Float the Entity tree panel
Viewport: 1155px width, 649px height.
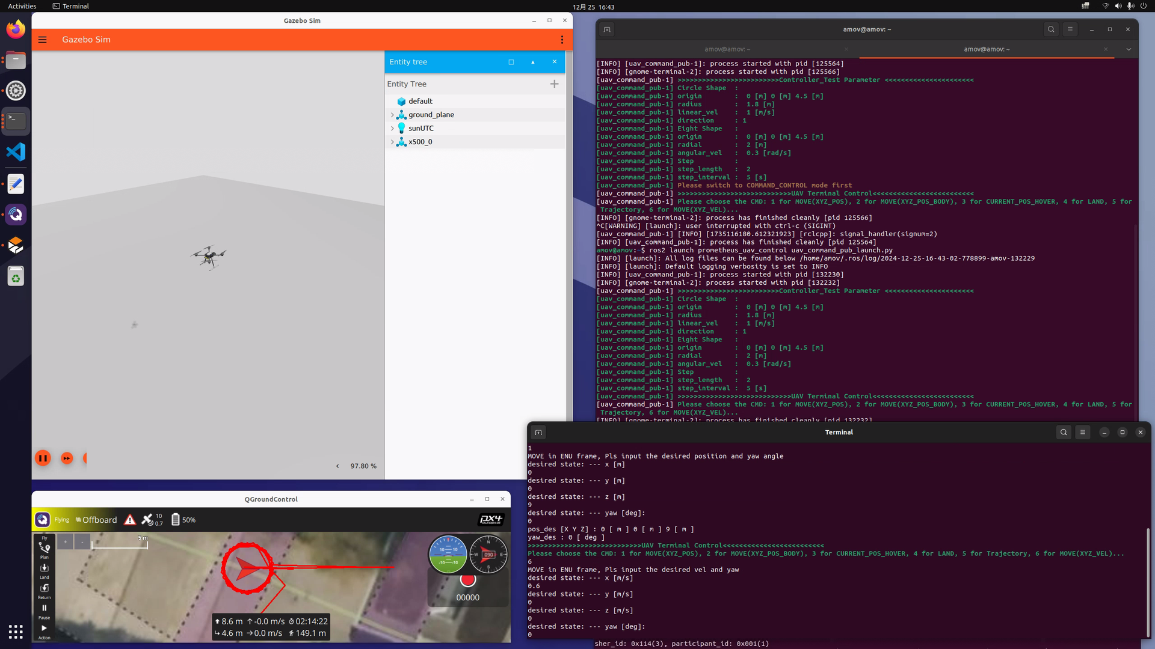pos(511,62)
